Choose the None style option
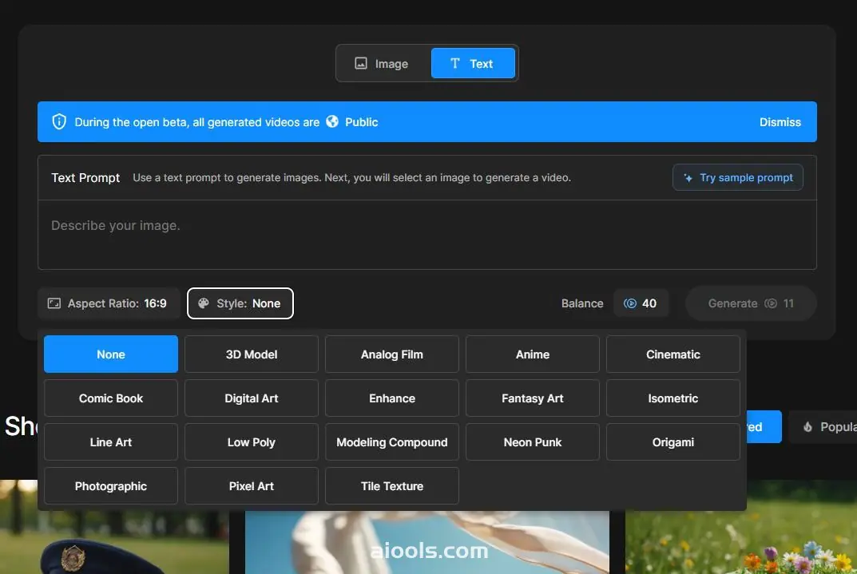Image resolution: width=857 pixels, height=574 pixels. coord(111,354)
